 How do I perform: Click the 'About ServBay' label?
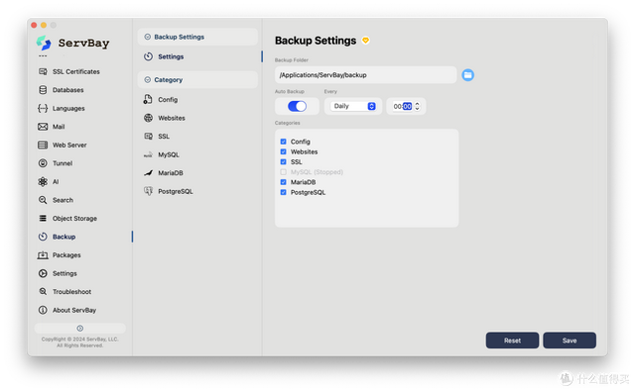click(74, 310)
